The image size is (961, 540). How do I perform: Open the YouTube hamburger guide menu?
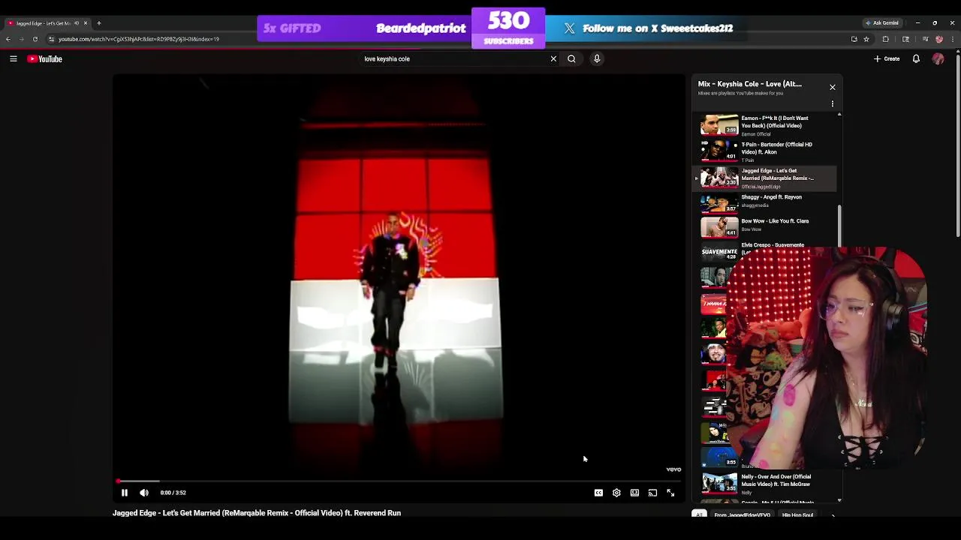point(13,58)
